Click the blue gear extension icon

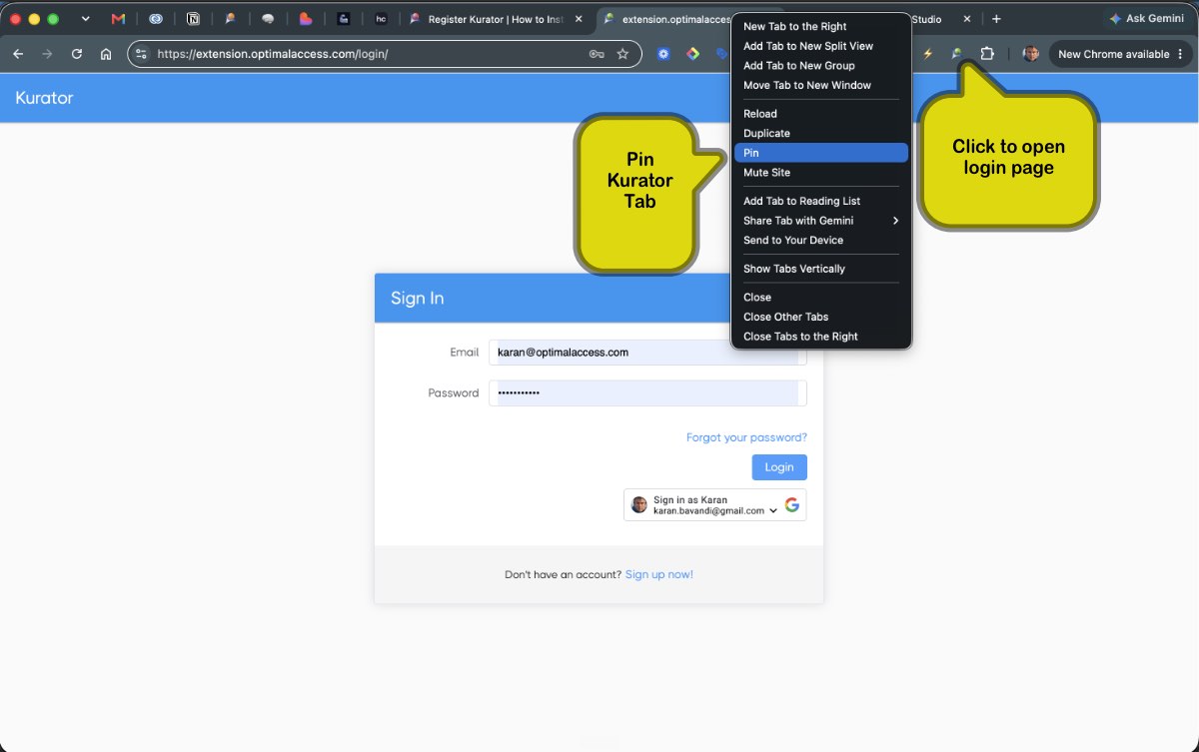(663, 54)
